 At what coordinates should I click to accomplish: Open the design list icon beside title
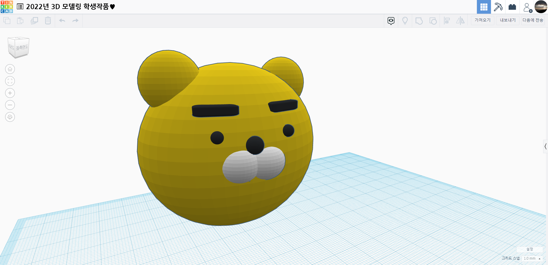(x=20, y=7)
